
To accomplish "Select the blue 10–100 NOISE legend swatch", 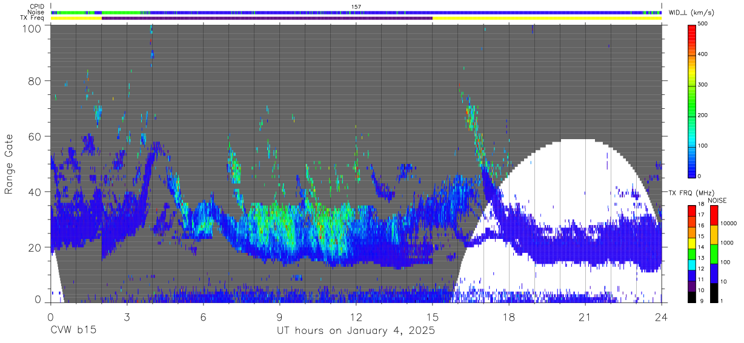I will point(714,273).
